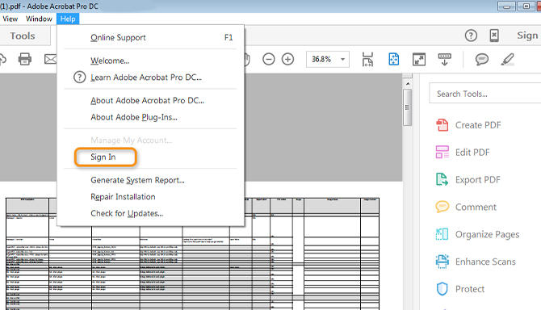Click the help question mark icon top right
Image resolution: width=541 pixels, height=310 pixels.
pyautogui.click(x=471, y=36)
